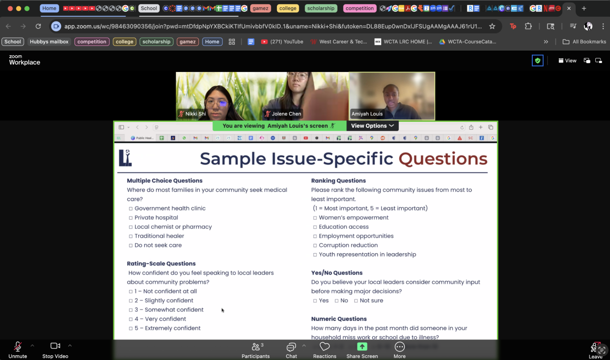
Task: Check the Local chemist or pharmacy option
Action: pos(131,227)
